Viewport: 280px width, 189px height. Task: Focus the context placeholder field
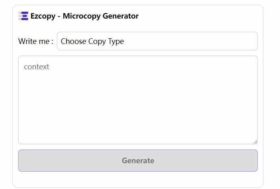pos(138,100)
